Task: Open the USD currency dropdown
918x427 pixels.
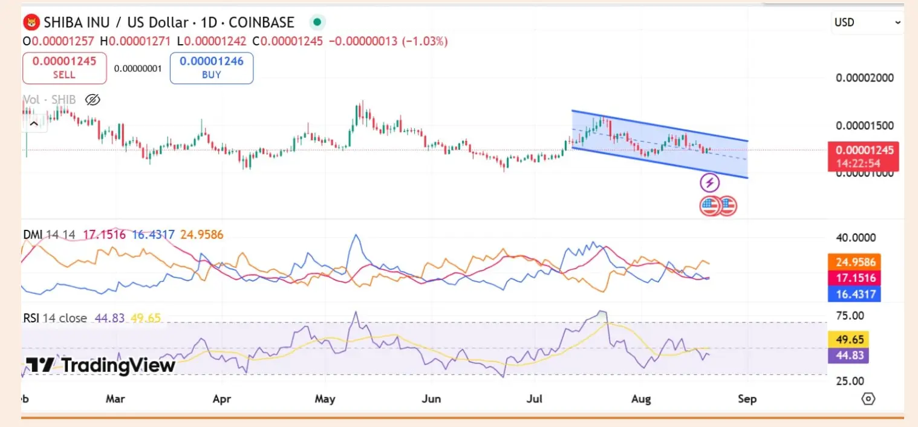Action: click(868, 22)
